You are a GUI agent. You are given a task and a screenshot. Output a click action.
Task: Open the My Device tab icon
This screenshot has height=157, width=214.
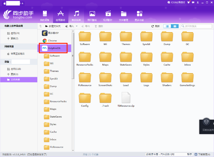point(45,16)
